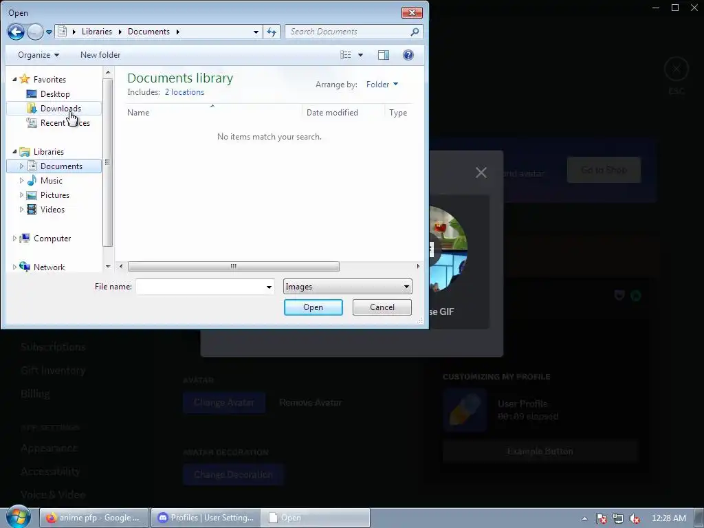Sort by the Type column header
This screenshot has width=704, height=528.
tap(398, 113)
